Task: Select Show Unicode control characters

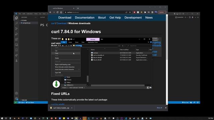Action: pos(66,67)
